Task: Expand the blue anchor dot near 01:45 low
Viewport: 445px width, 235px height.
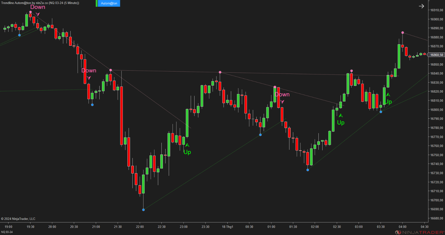Action: point(308,170)
